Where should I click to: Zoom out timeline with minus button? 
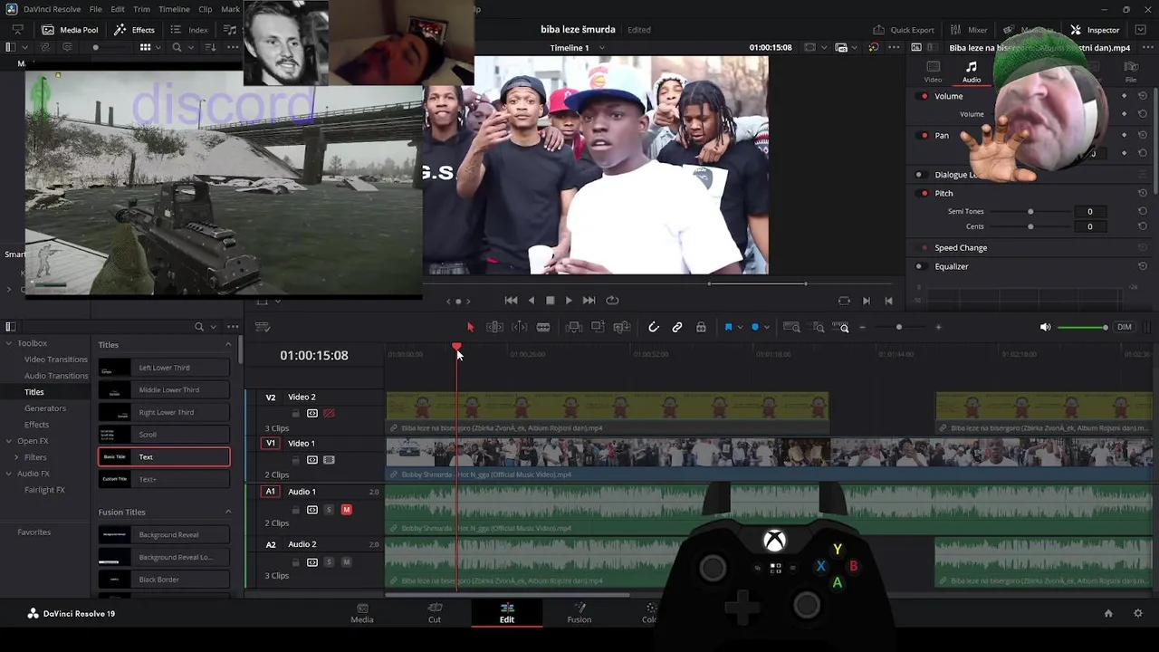pos(862,327)
